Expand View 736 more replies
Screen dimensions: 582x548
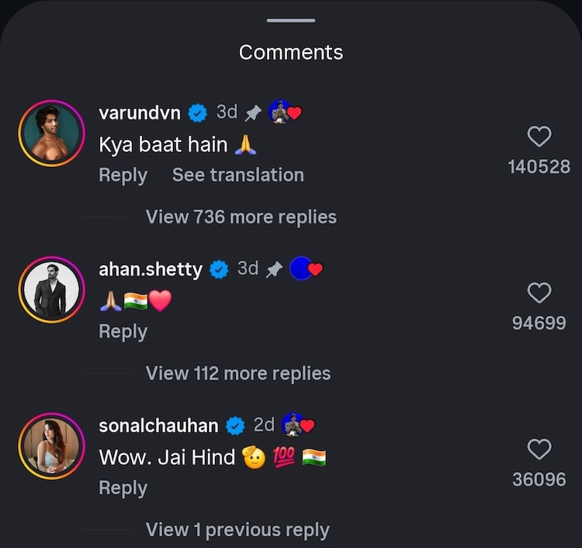coord(241,217)
